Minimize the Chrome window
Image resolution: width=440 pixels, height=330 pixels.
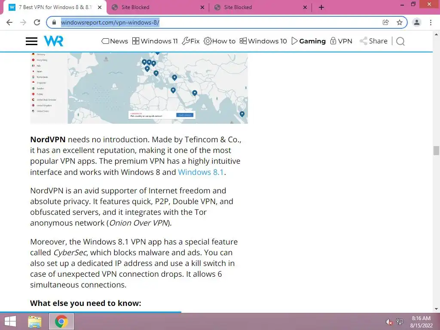(402, 5)
